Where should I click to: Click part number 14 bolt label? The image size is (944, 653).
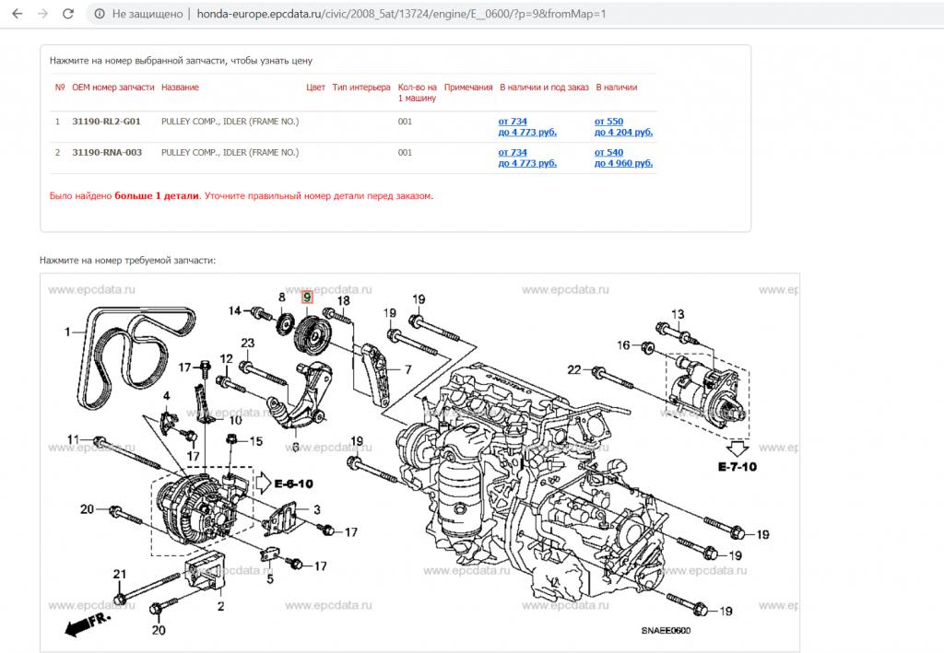coord(234,309)
